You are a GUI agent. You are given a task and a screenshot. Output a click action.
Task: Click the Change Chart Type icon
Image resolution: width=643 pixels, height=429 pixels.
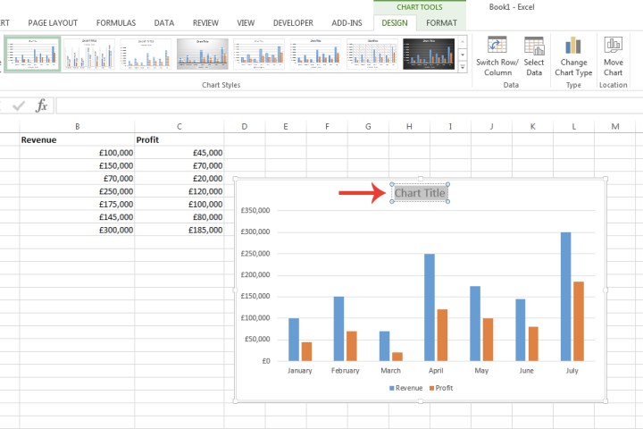click(573, 47)
